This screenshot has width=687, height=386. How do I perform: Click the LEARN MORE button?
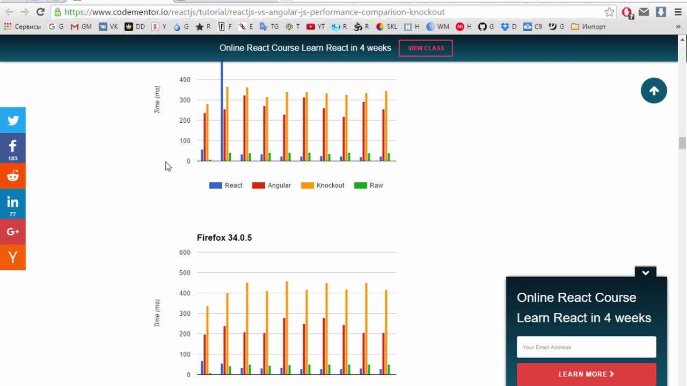[x=586, y=374]
